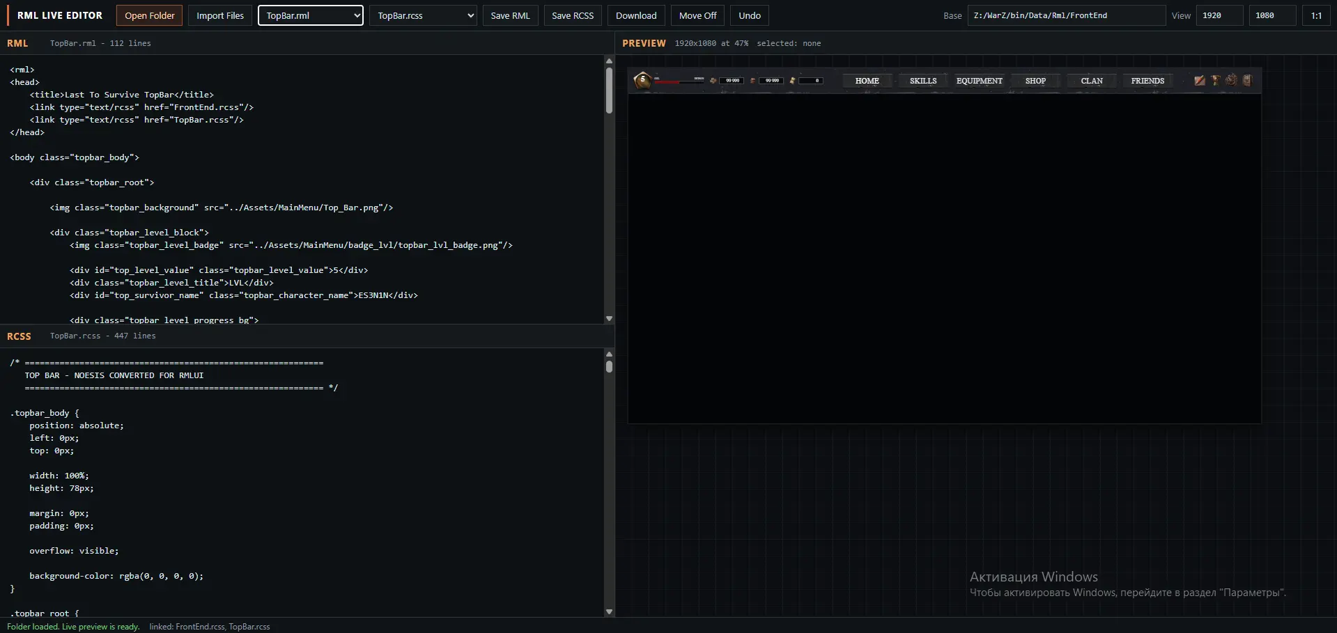Click the first currency icon beside 99 999
Screen dimensions: 1337x633
pos(713,81)
